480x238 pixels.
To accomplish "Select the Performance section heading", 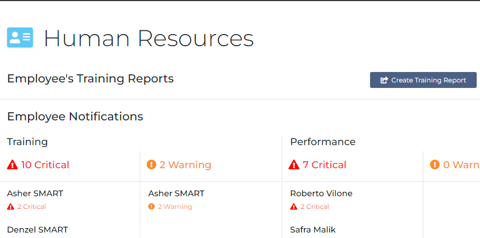I will [x=323, y=142].
